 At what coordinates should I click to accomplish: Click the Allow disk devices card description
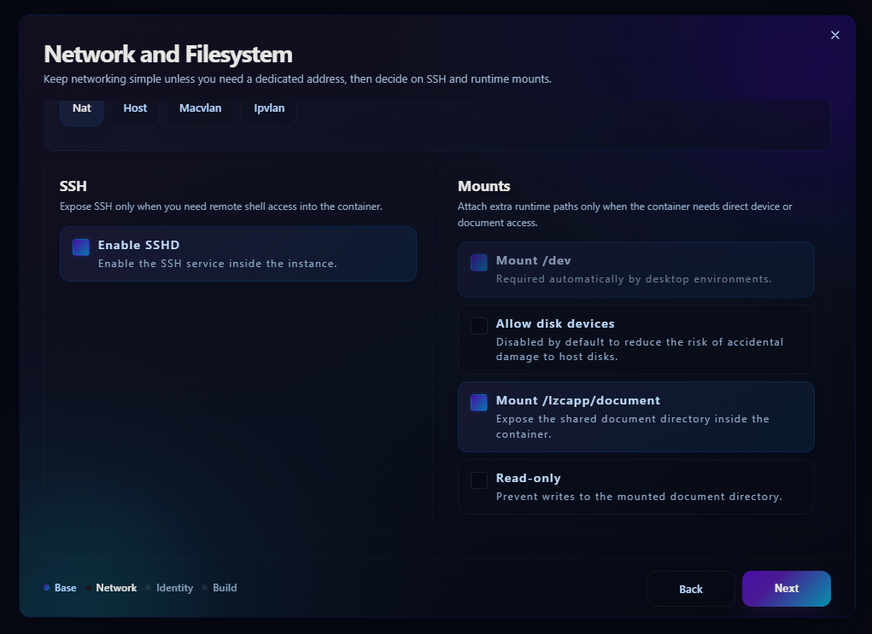[640, 350]
